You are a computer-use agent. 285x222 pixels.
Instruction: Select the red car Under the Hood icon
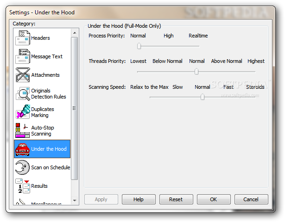[23, 149]
